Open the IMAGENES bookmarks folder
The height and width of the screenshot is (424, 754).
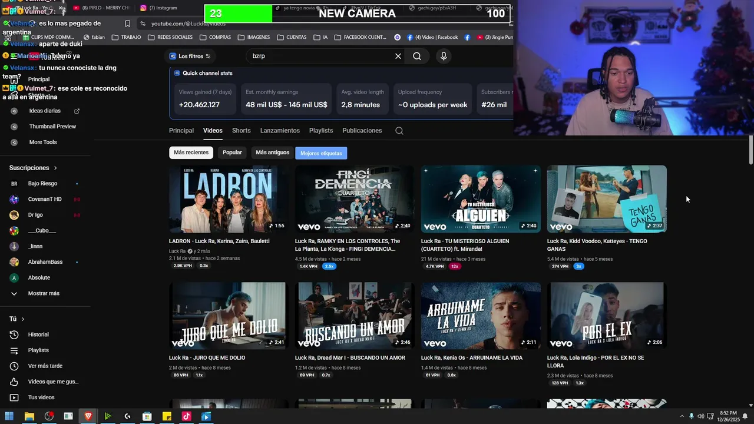254,37
